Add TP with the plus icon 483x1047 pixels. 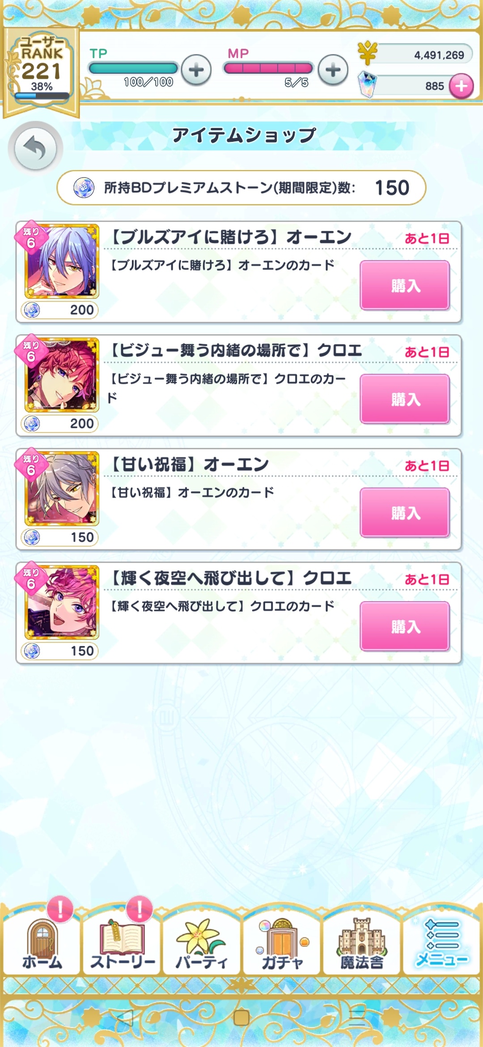click(x=196, y=70)
